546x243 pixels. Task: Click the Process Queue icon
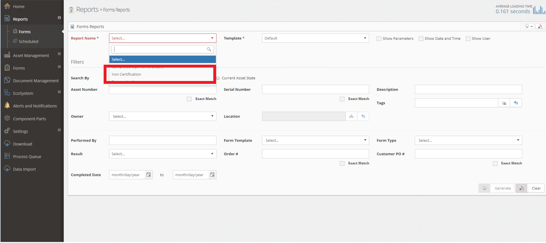point(7,156)
